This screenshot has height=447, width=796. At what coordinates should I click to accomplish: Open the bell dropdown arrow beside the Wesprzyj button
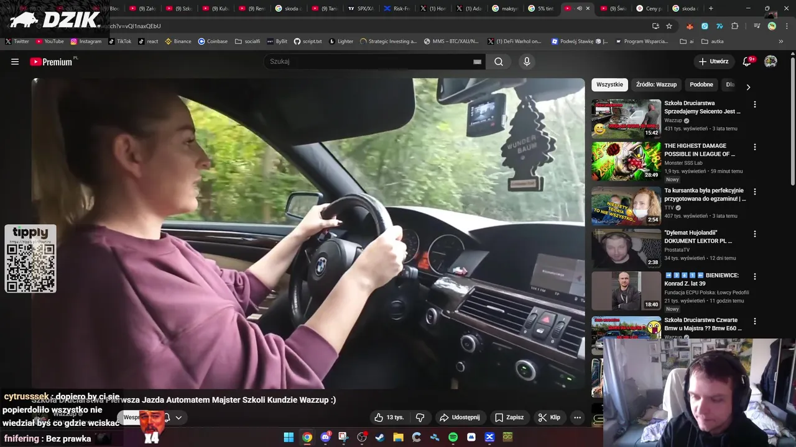click(x=178, y=418)
